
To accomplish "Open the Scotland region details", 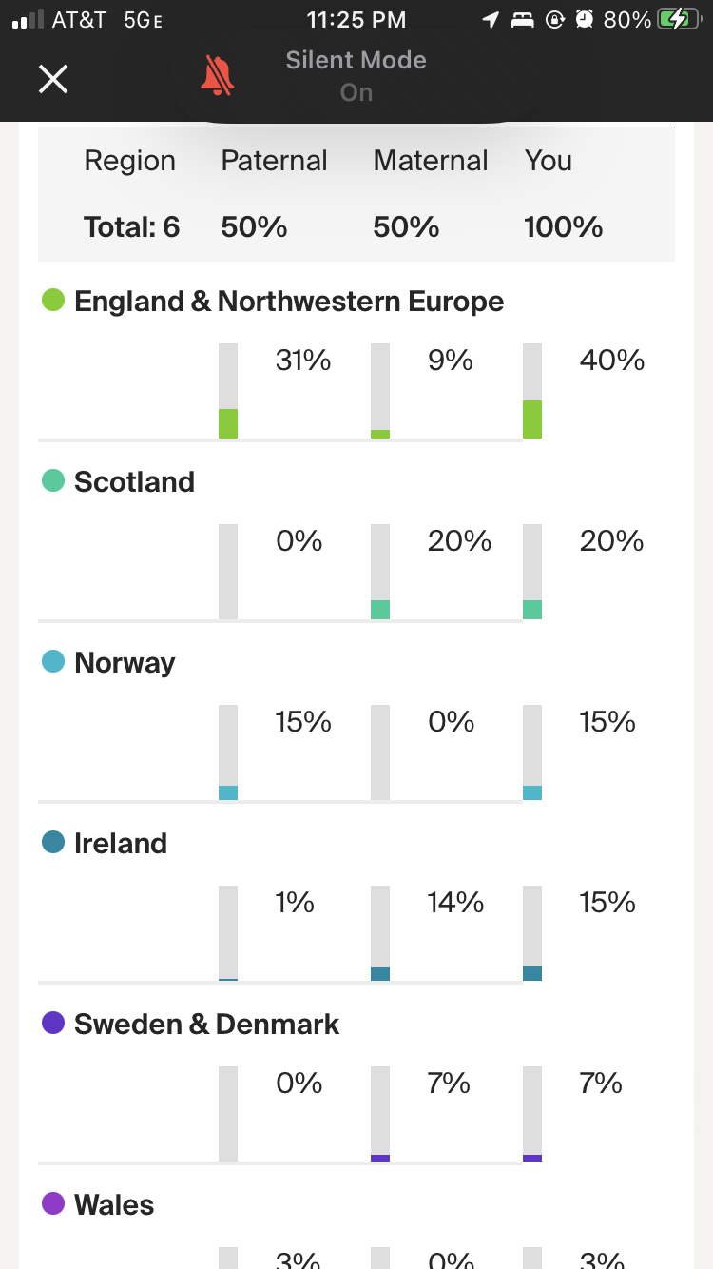I will [x=134, y=482].
